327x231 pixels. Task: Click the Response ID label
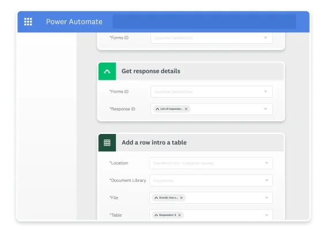[x=122, y=109]
